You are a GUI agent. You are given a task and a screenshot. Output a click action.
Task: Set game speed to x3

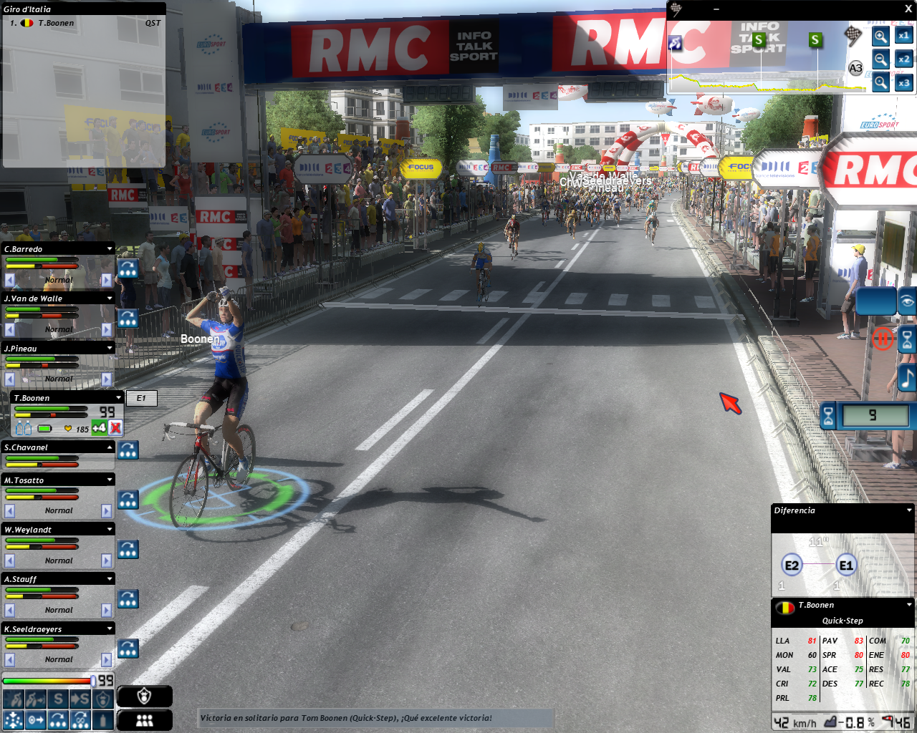click(x=904, y=83)
